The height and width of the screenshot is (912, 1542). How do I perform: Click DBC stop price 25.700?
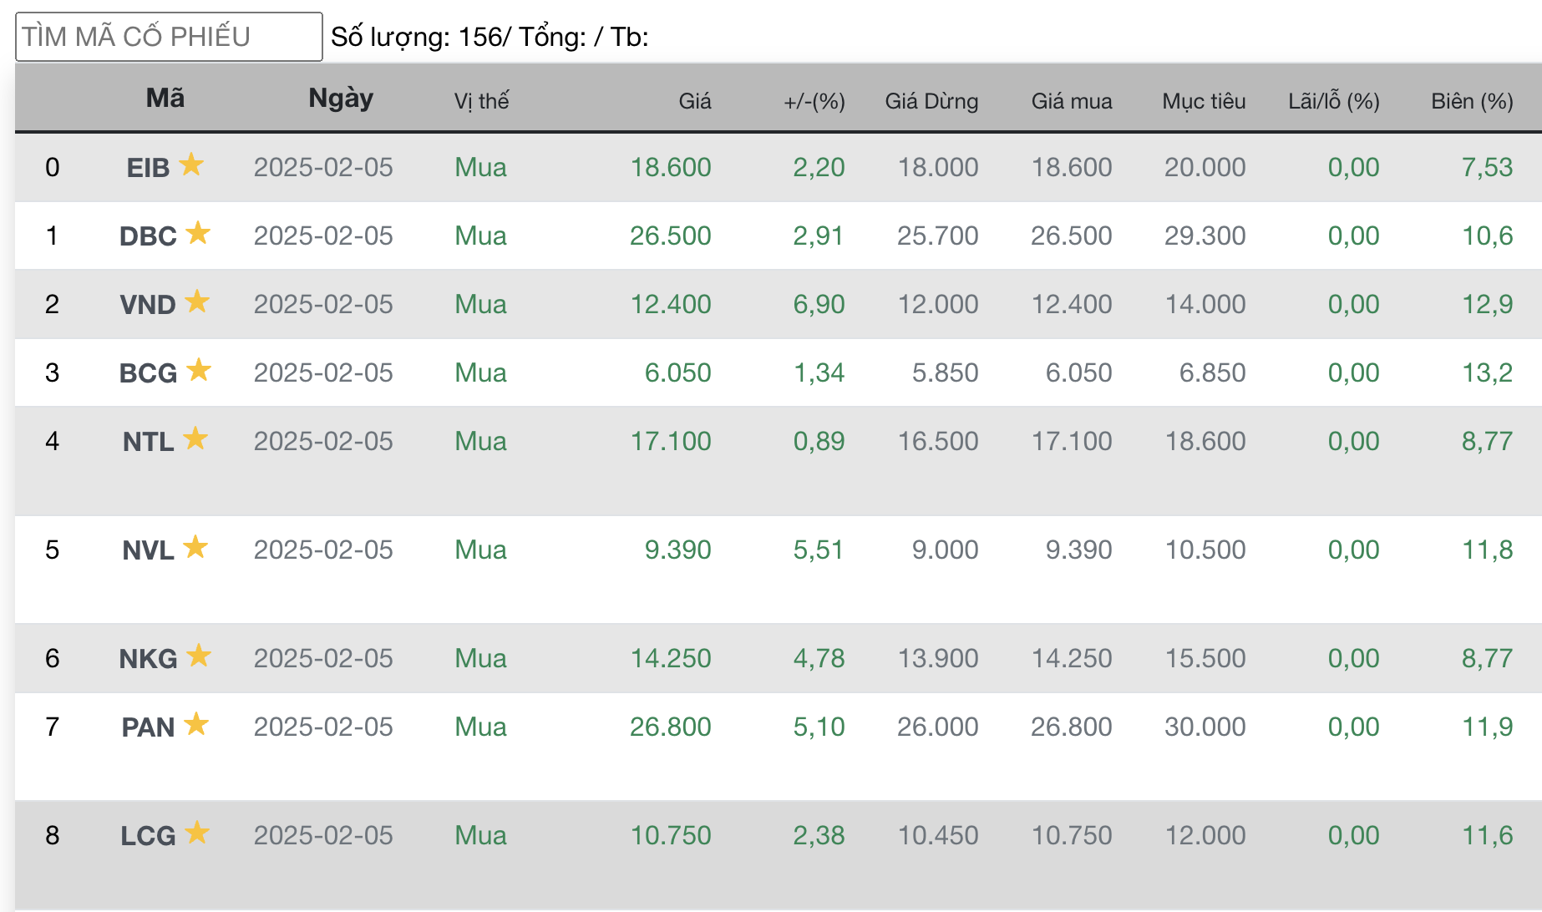938,236
